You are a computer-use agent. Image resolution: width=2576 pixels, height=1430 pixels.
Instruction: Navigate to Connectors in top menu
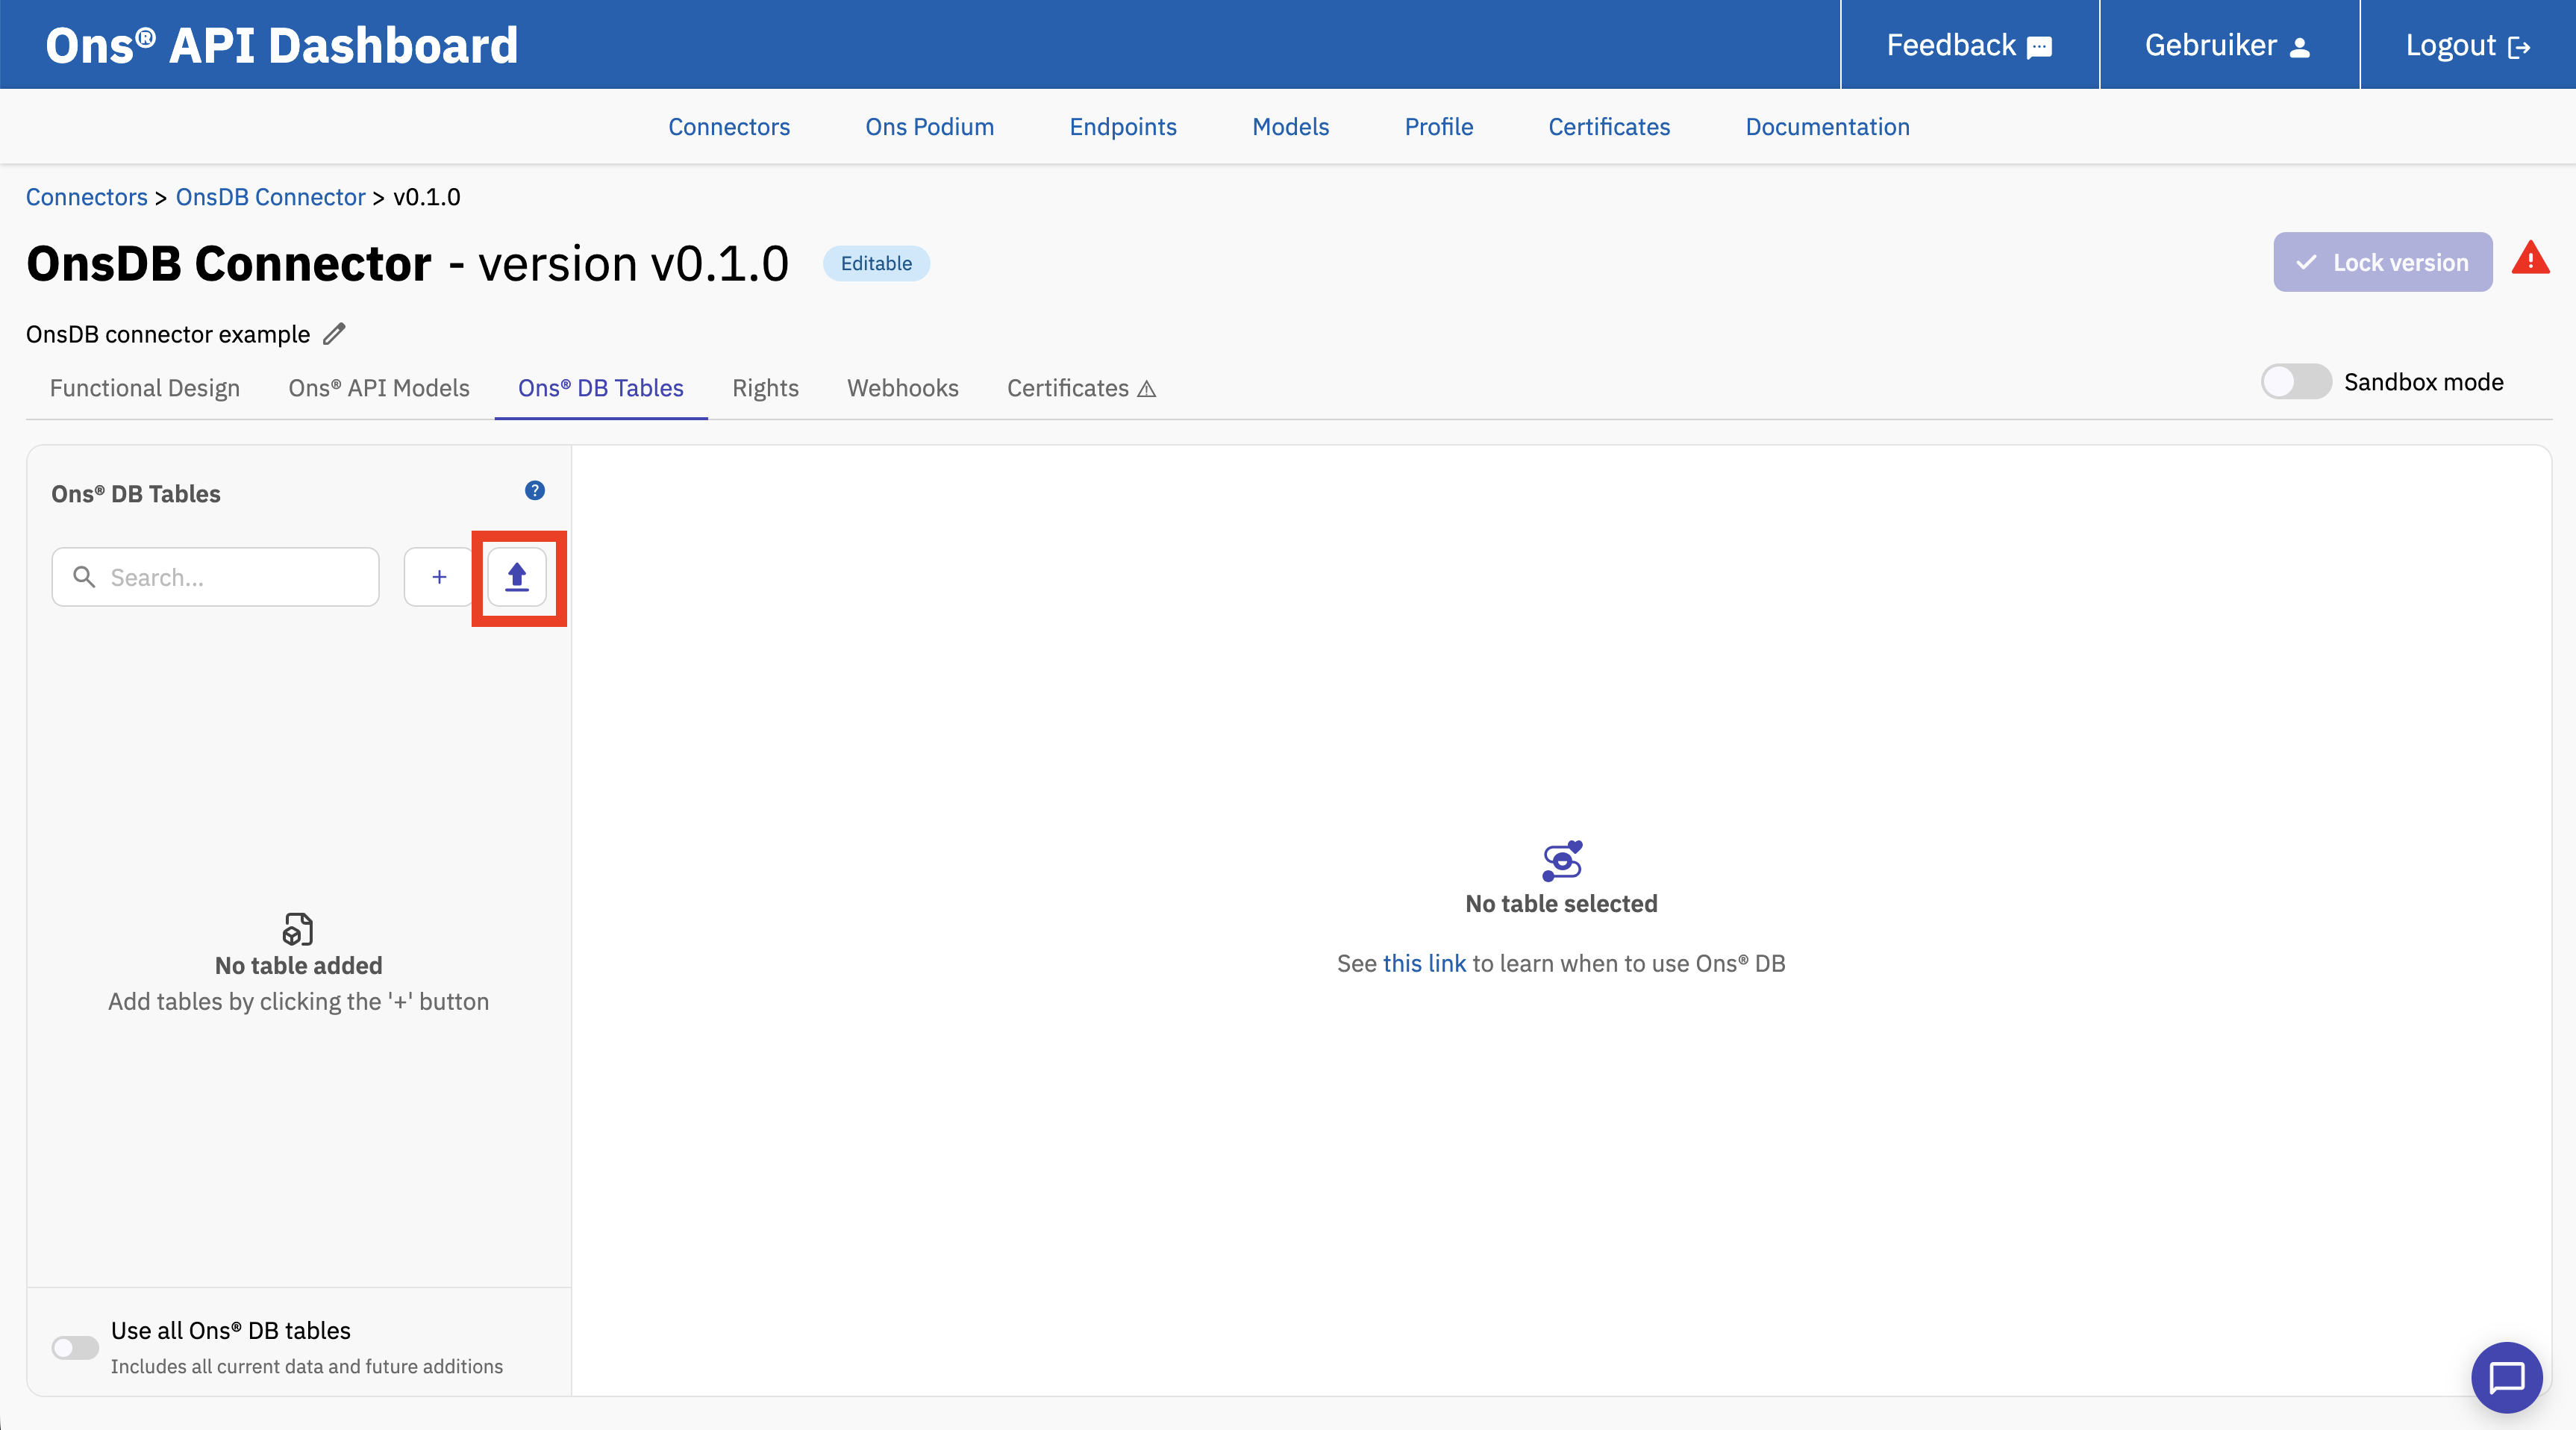pos(729,127)
